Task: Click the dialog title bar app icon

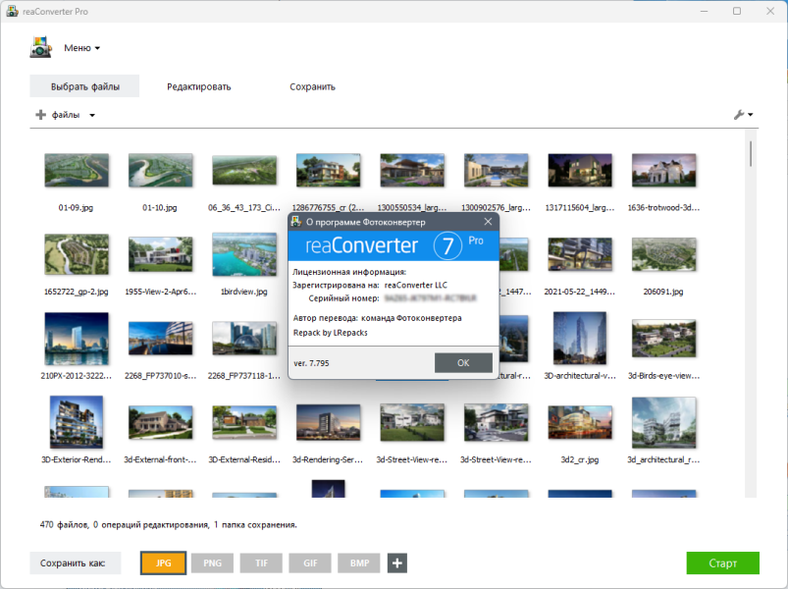Action: click(x=296, y=222)
